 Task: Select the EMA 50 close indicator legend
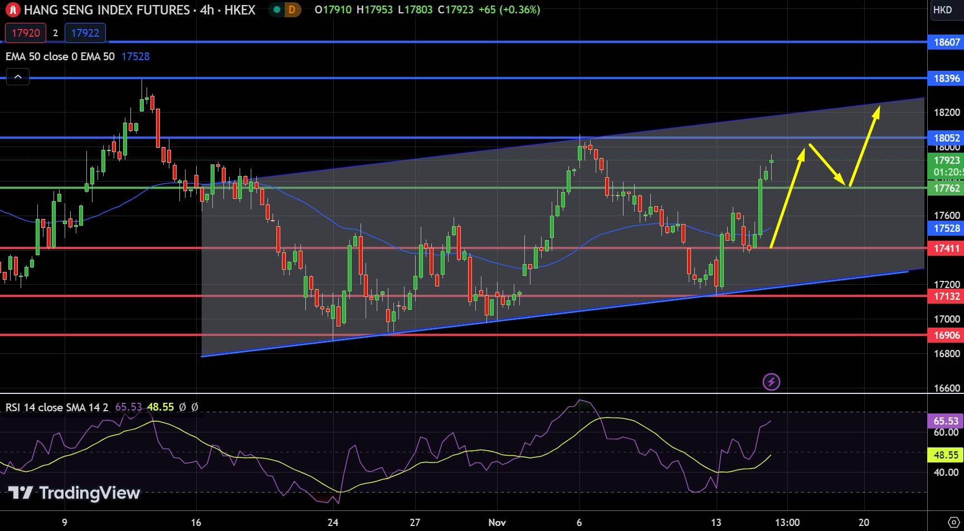[x=60, y=56]
